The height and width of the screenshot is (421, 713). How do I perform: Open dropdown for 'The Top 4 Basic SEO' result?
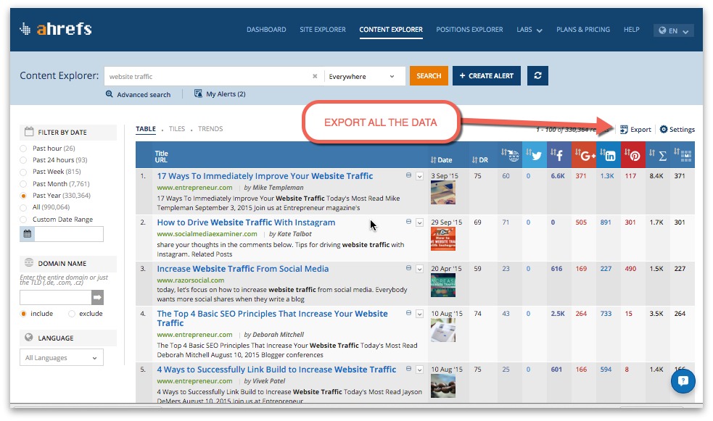pos(420,314)
